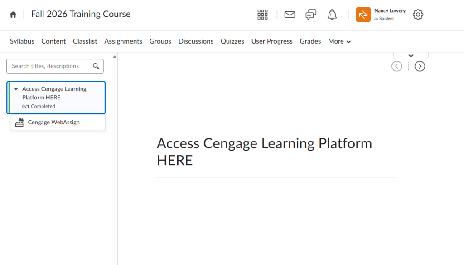Select Access Cengage Learning Platform HERE module
This screenshot has width=464, height=265.
point(56,98)
